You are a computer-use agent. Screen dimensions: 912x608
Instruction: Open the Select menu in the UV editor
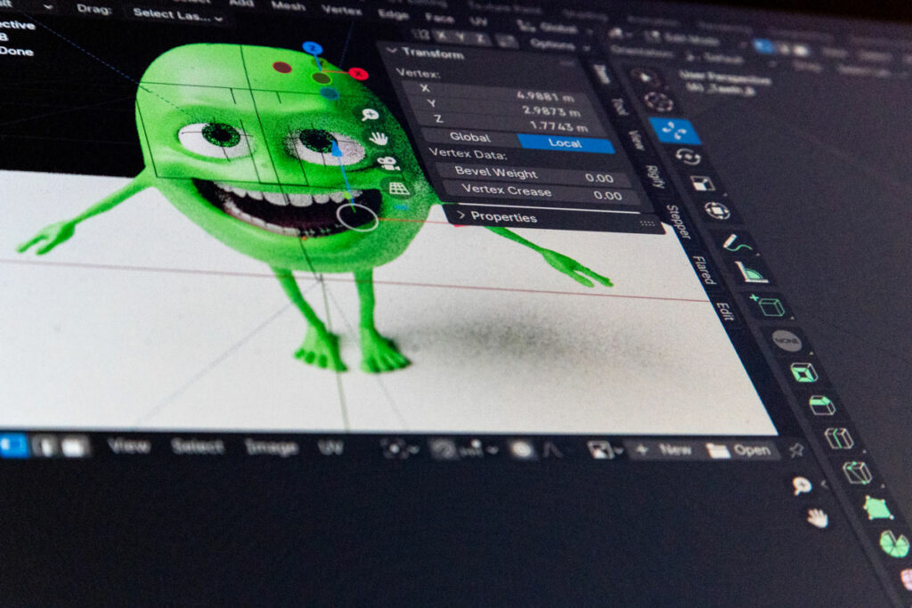[197, 446]
